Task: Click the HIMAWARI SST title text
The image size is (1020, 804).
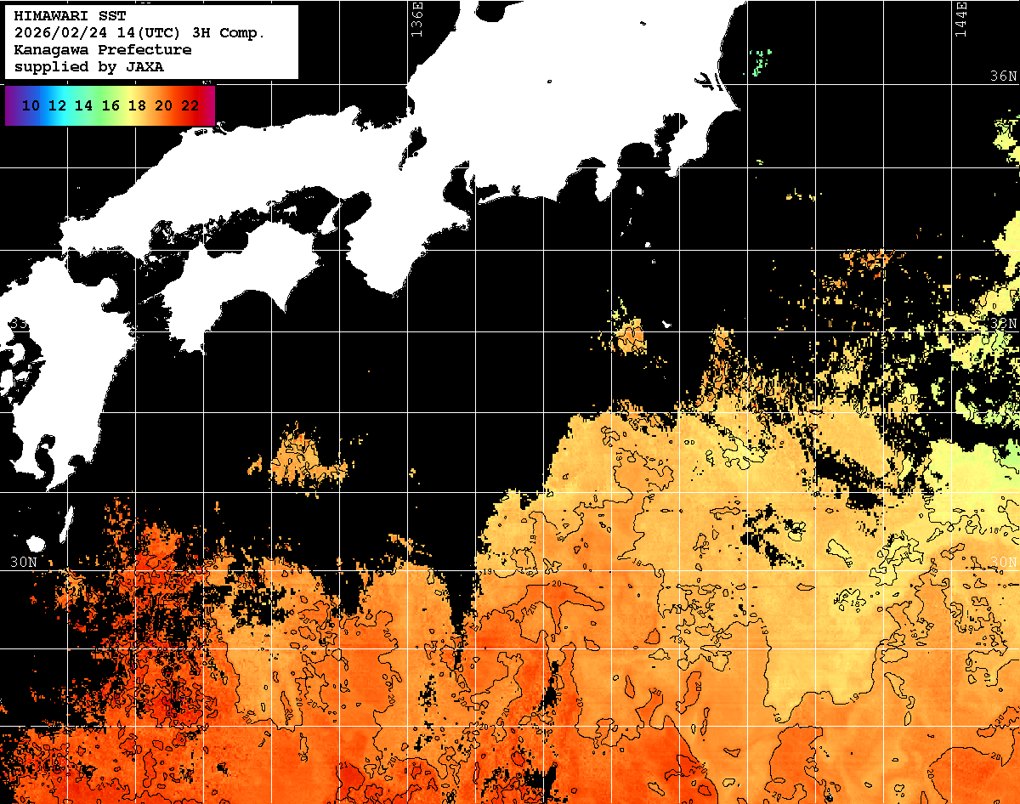Action: tap(70, 16)
